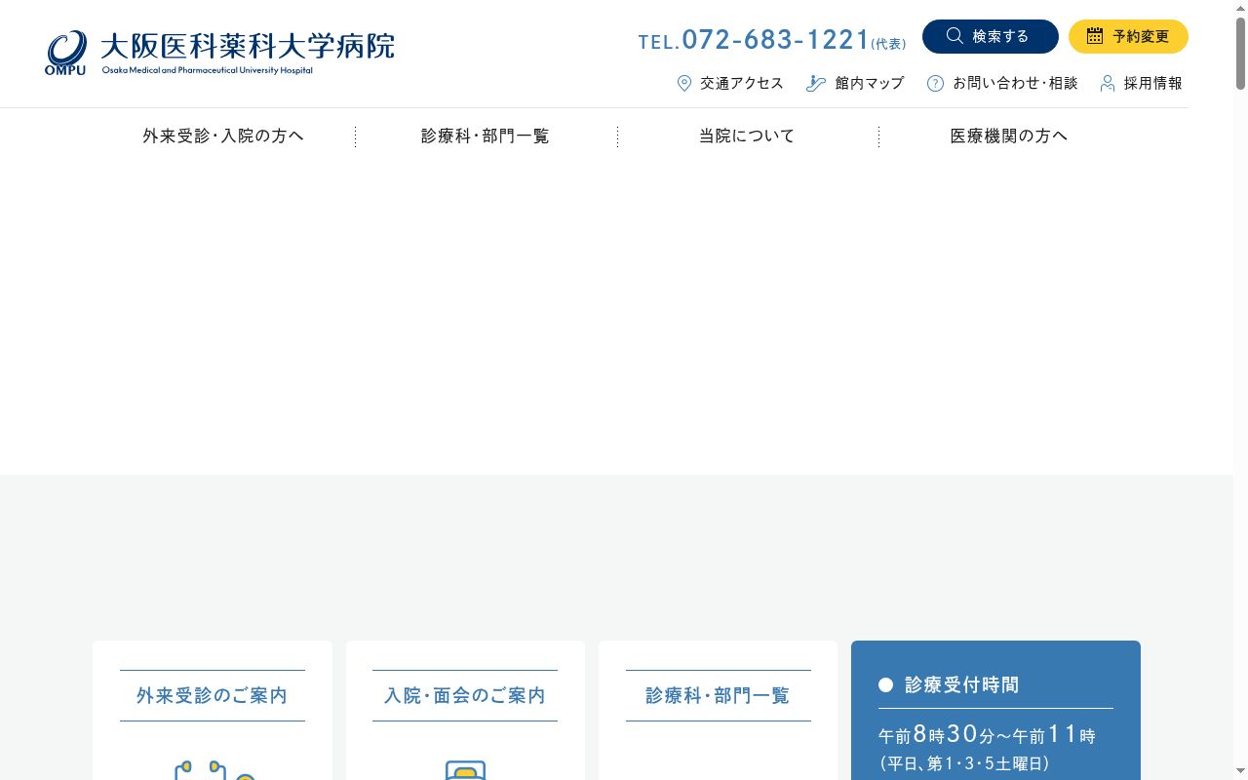Open 医療機関の方へ menu

[x=1009, y=136]
